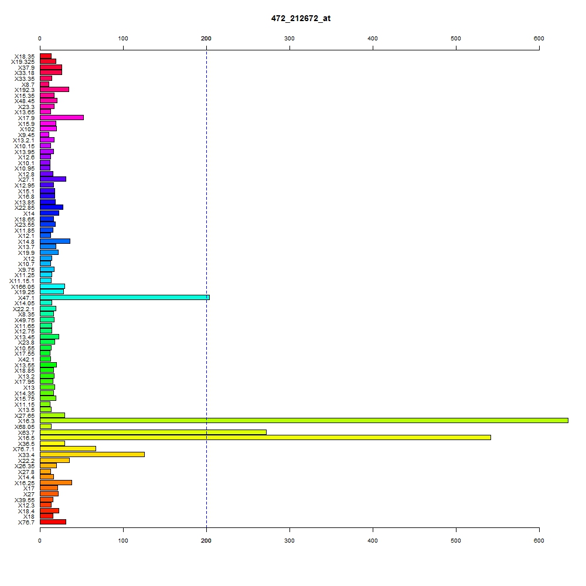Image resolution: width=586 pixels, height=586 pixels.
Task: Click the "X63.7" row label
Action: pyautogui.click(x=26, y=433)
